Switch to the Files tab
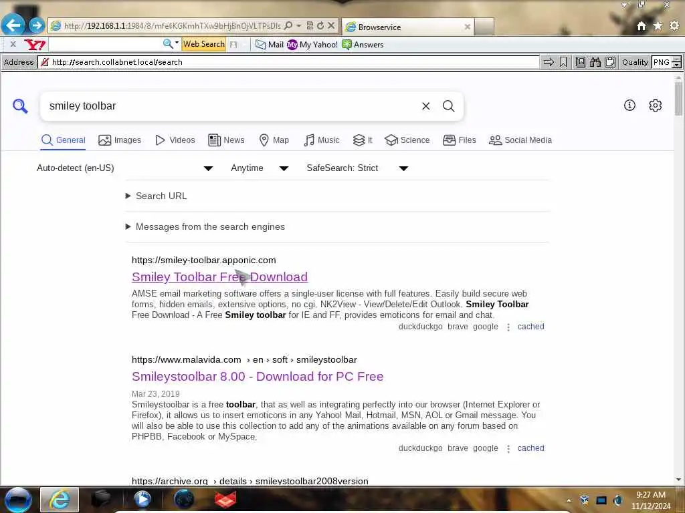The image size is (685, 513). click(460, 140)
